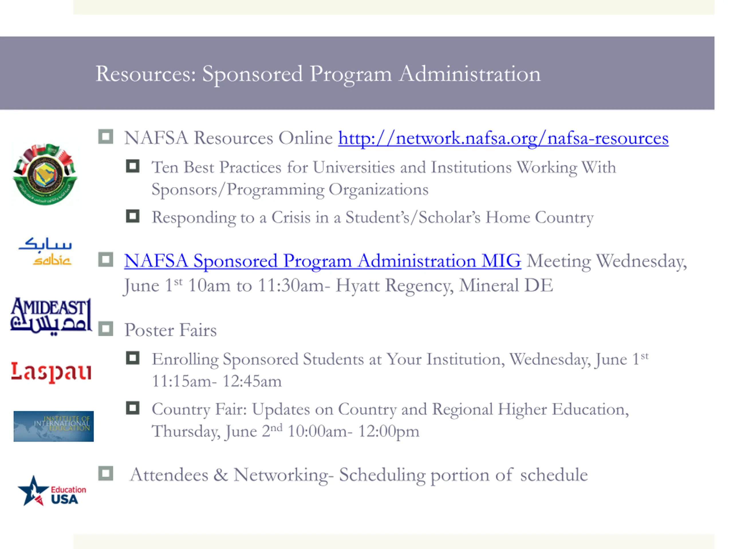
Task: Click the red Laspau logo
Action: click(51, 372)
